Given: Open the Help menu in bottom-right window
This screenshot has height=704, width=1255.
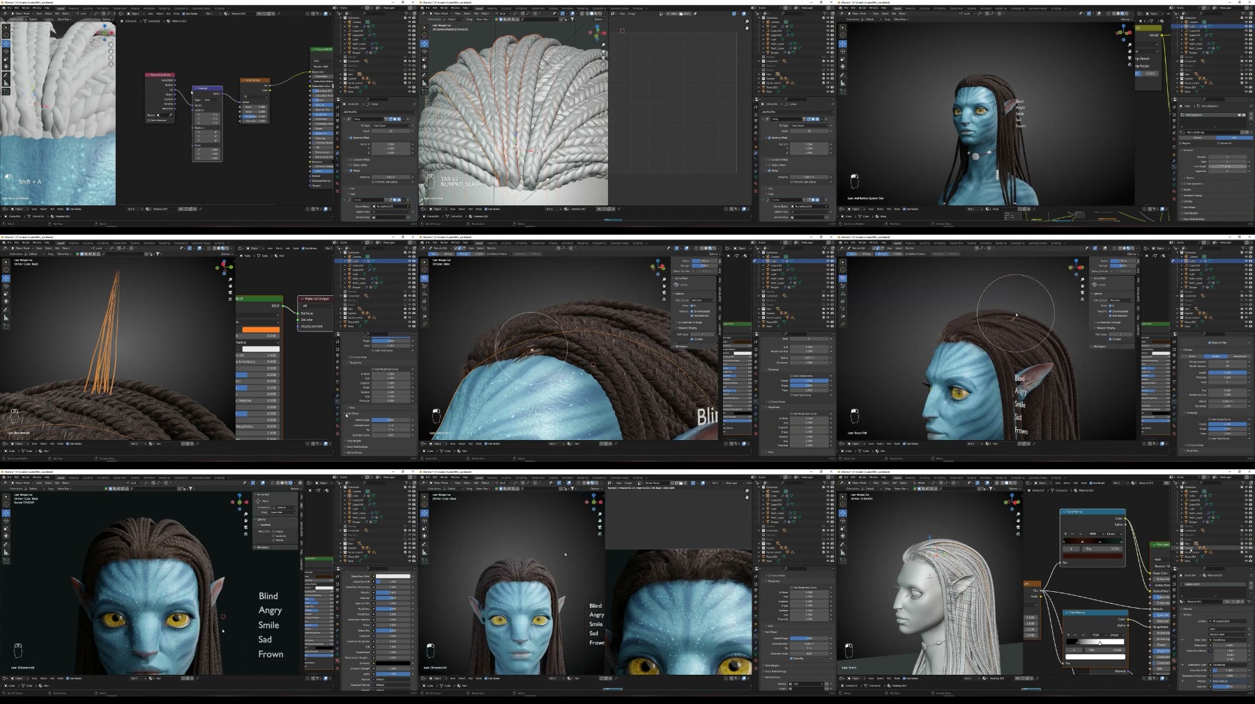Looking at the screenshot, I should click(884, 477).
